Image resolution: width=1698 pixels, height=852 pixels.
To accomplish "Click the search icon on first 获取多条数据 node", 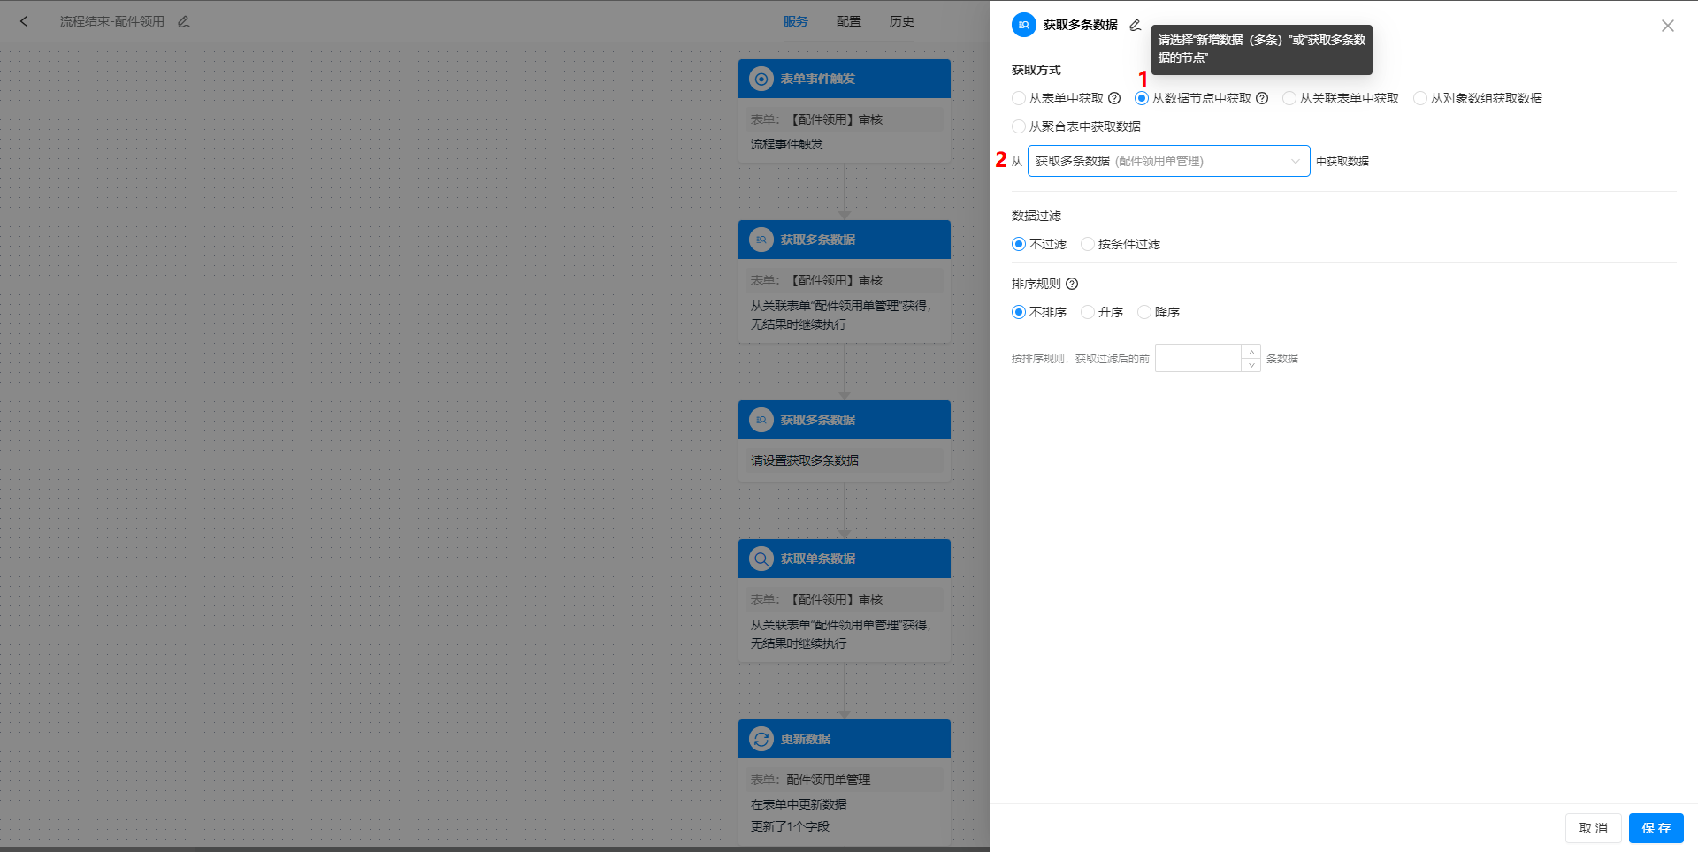I will (x=761, y=239).
